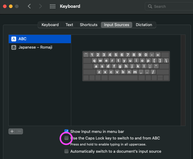Click the plus button to add input source
This screenshot has width=193, height=159.
(12, 131)
